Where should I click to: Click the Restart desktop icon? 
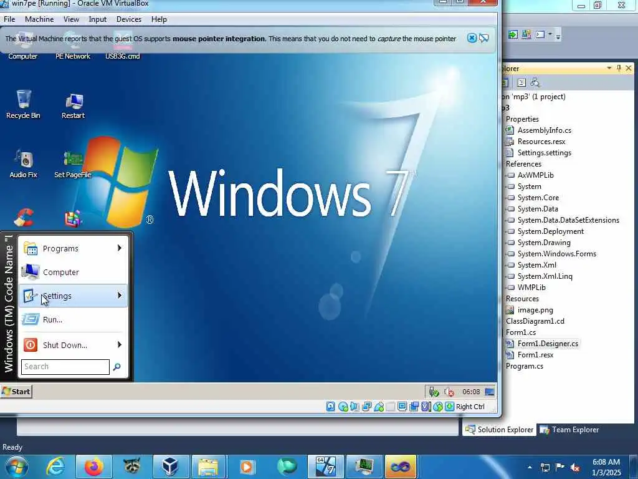(74, 106)
